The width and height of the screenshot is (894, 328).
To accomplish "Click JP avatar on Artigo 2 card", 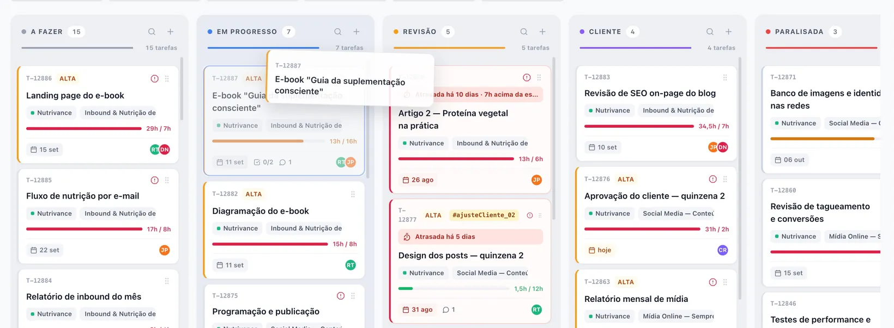I will point(536,180).
